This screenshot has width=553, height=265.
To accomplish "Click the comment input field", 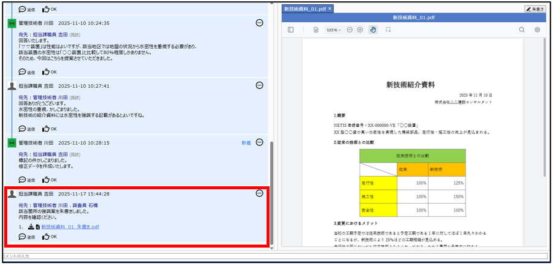I will (271, 257).
